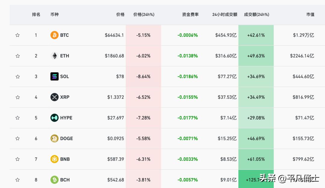Click XRP's price $1.3372 cell
The height and width of the screenshot is (188, 325).
click(116, 97)
